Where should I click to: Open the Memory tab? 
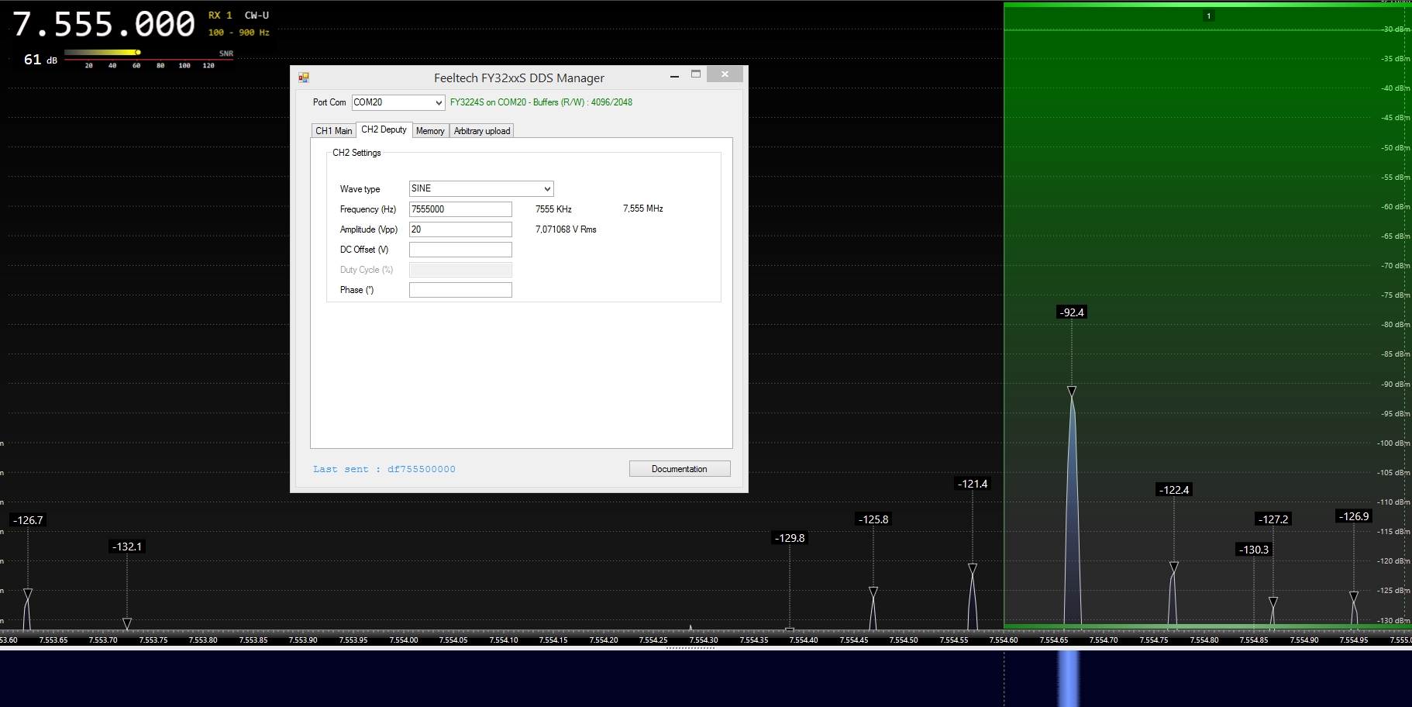pos(430,131)
